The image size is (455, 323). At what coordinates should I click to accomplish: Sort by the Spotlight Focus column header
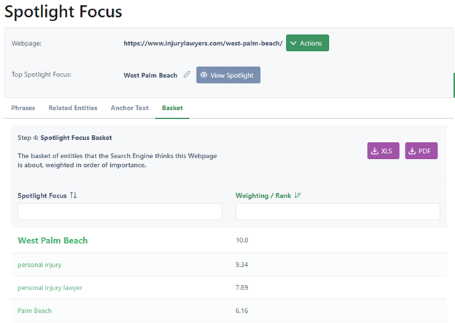pos(42,195)
